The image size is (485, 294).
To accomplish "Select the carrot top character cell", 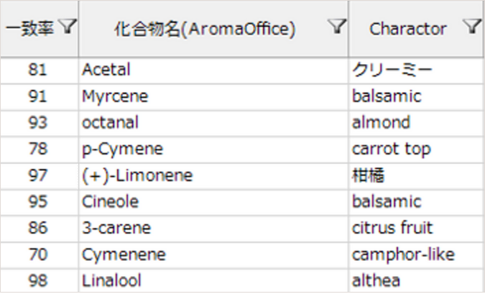I will click(x=391, y=149).
